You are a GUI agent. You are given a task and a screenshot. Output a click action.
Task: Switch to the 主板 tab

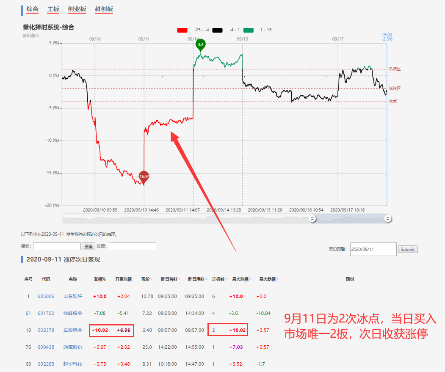point(53,9)
